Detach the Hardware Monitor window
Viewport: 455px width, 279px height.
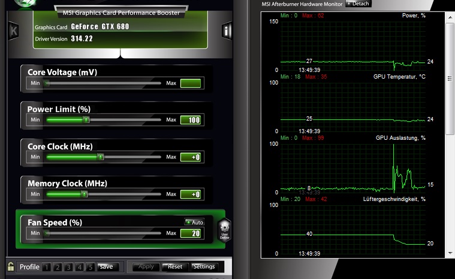pyautogui.click(x=358, y=4)
